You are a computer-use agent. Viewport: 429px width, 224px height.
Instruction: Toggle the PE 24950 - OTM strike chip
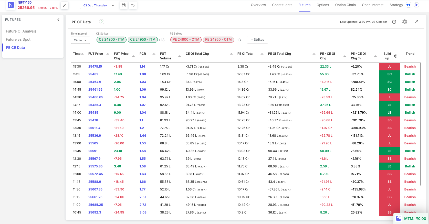click(x=218, y=40)
